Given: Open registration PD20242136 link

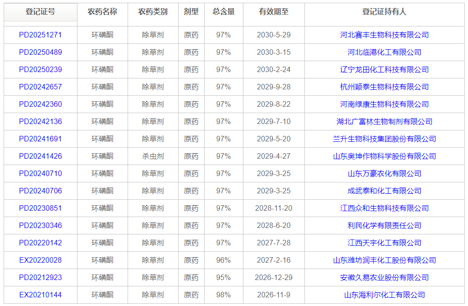Looking at the screenshot, I should pyautogui.click(x=40, y=122).
